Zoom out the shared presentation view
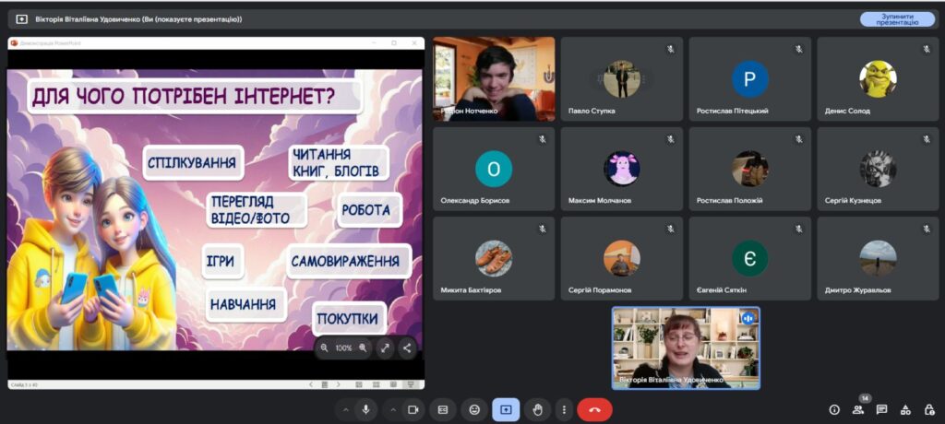Image resolution: width=945 pixels, height=424 pixels. click(x=325, y=348)
